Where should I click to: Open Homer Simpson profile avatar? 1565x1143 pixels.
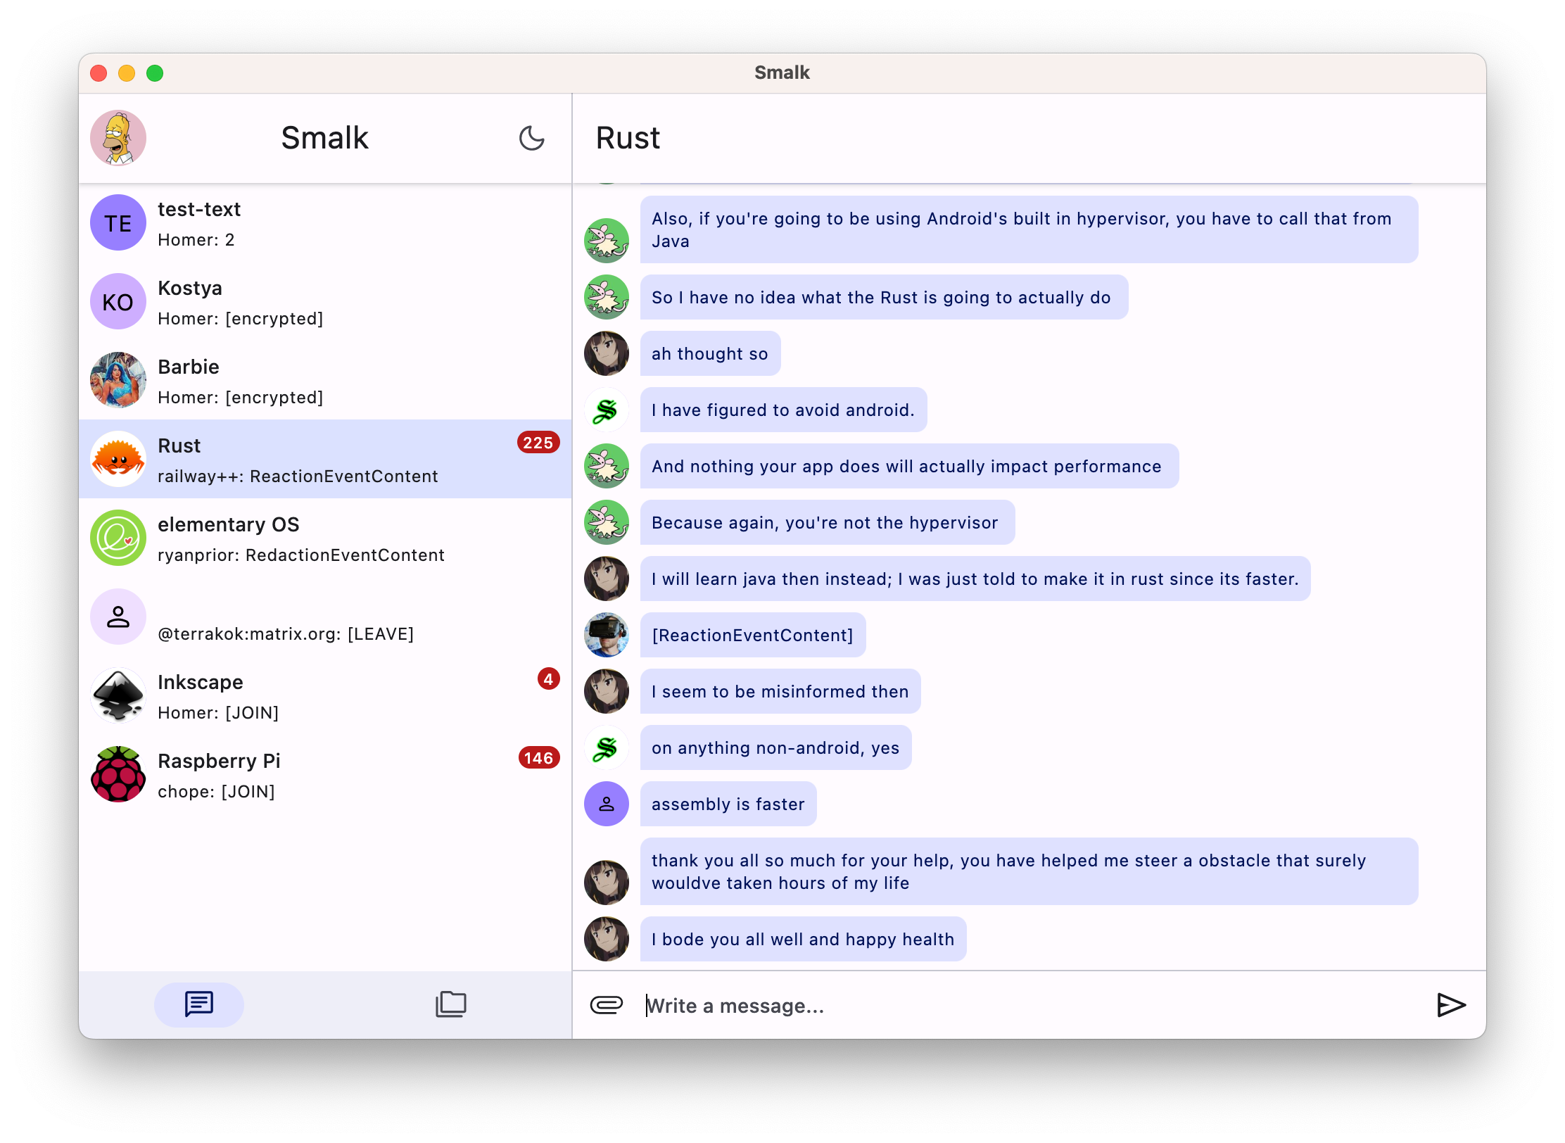click(x=118, y=138)
